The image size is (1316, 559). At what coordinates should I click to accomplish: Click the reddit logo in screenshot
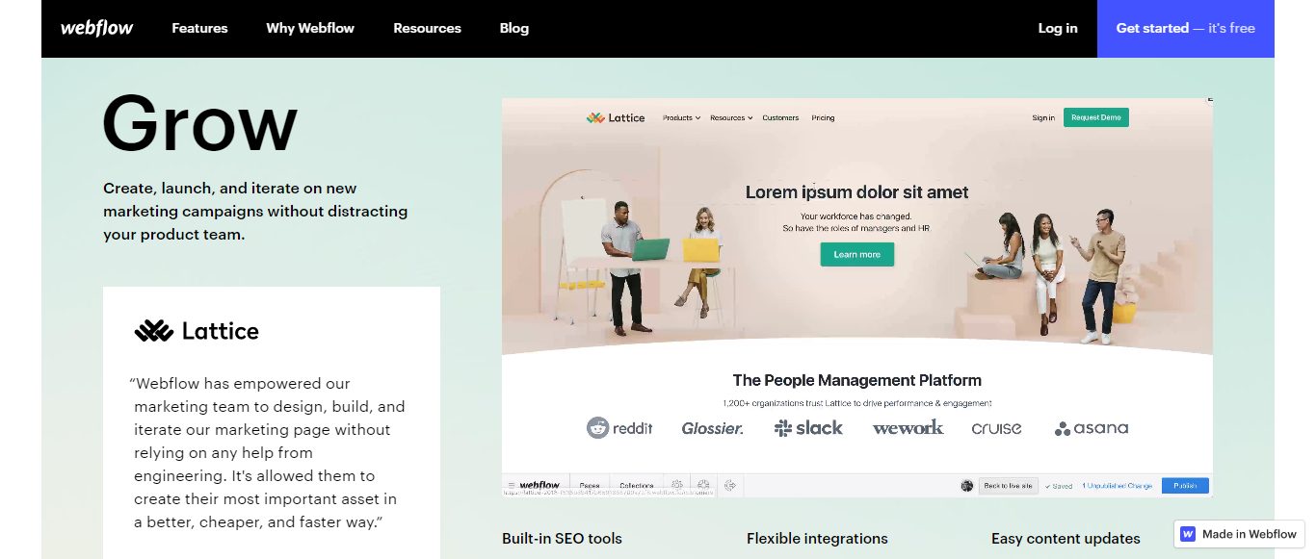click(x=619, y=428)
